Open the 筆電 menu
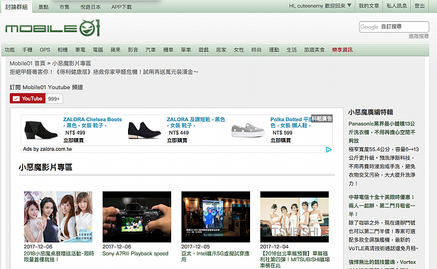The image size is (437, 269). click(x=80, y=50)
